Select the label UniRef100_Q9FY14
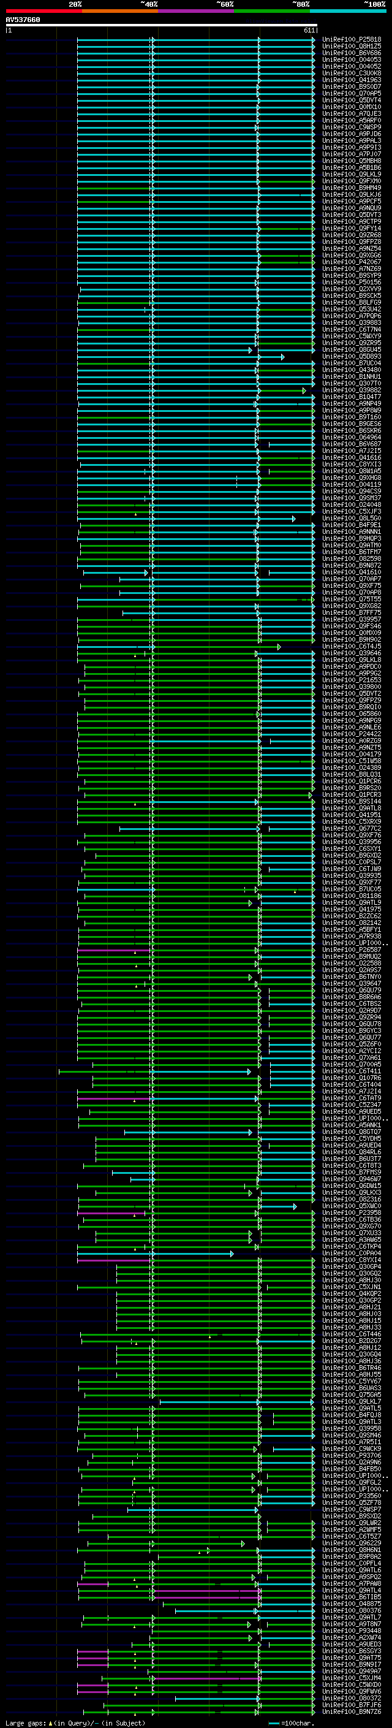392x1728 pixels. 352,229
